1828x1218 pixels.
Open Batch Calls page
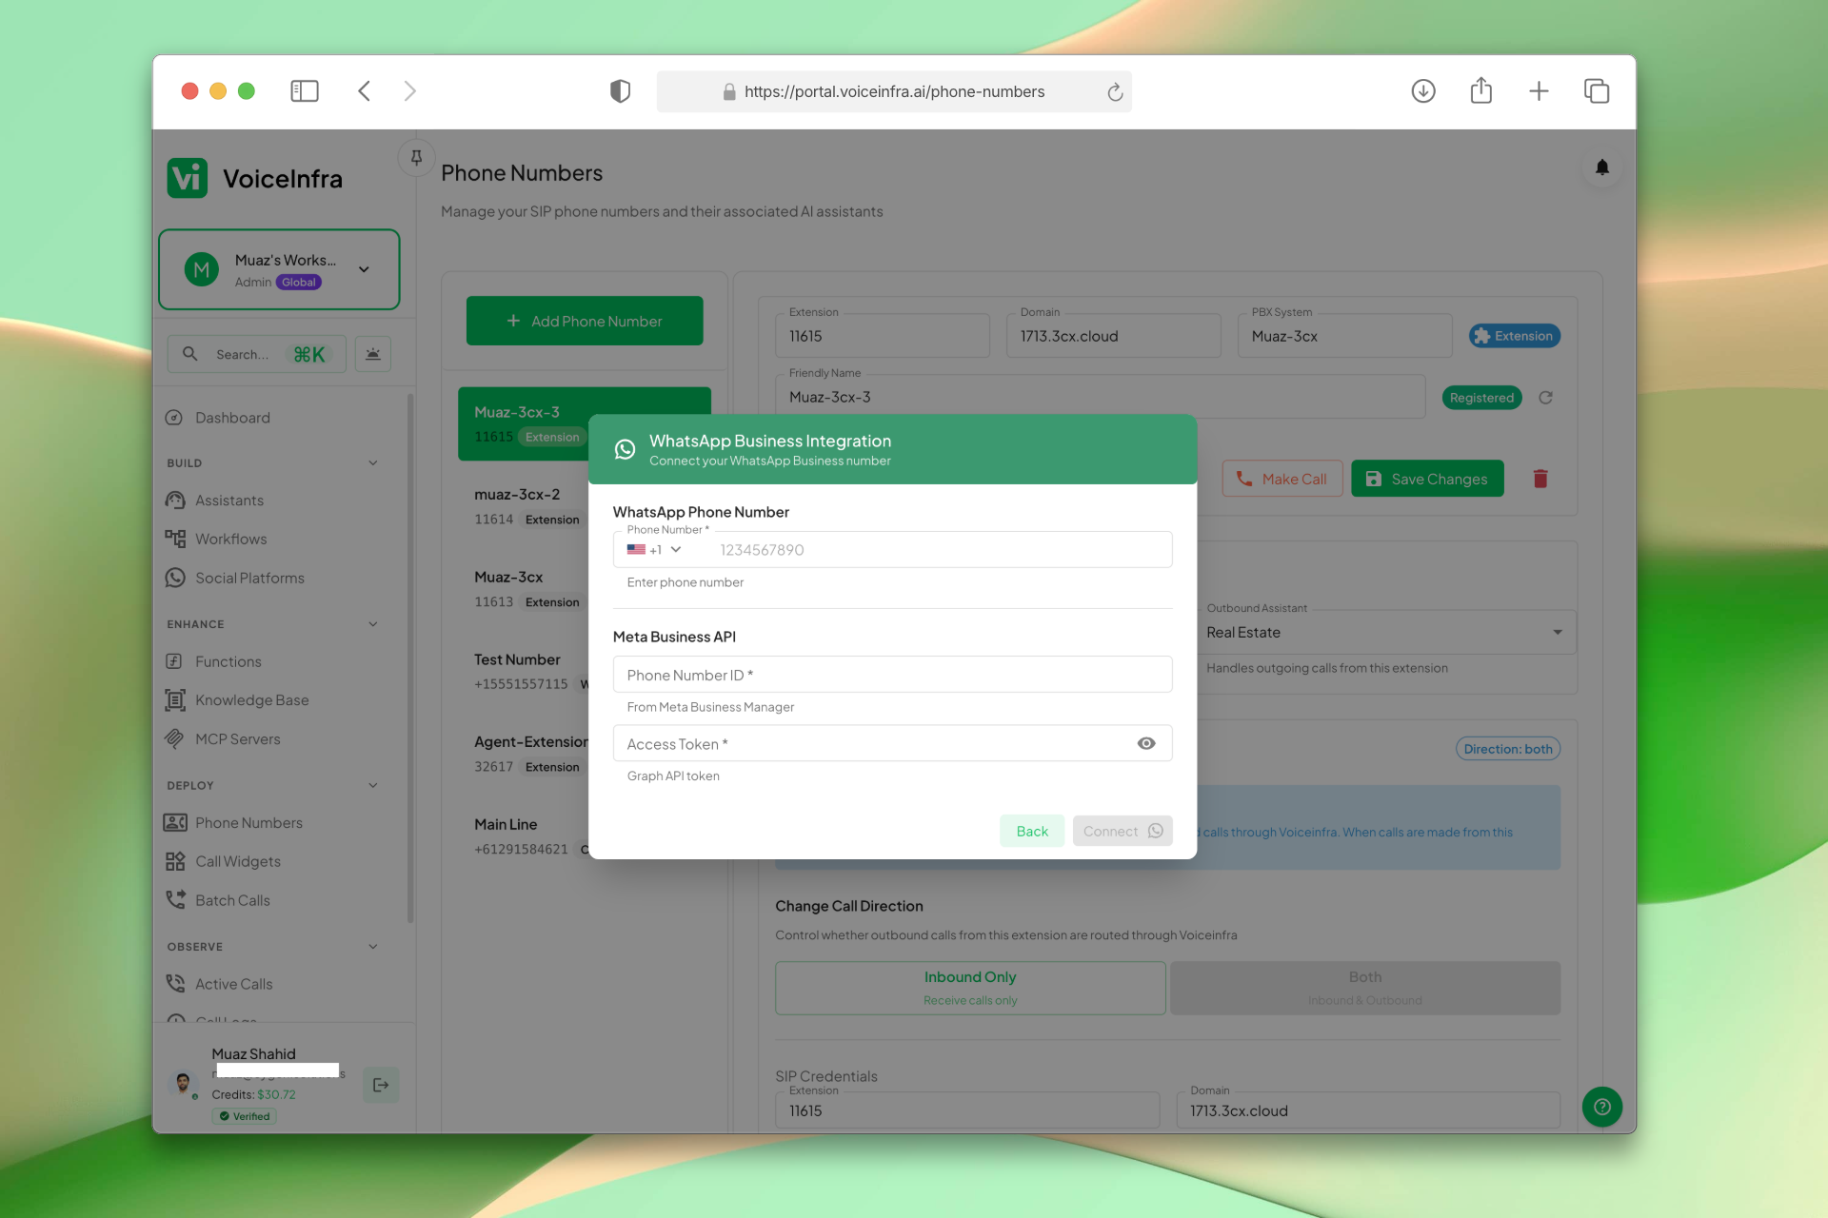click(x=233, y=900)
